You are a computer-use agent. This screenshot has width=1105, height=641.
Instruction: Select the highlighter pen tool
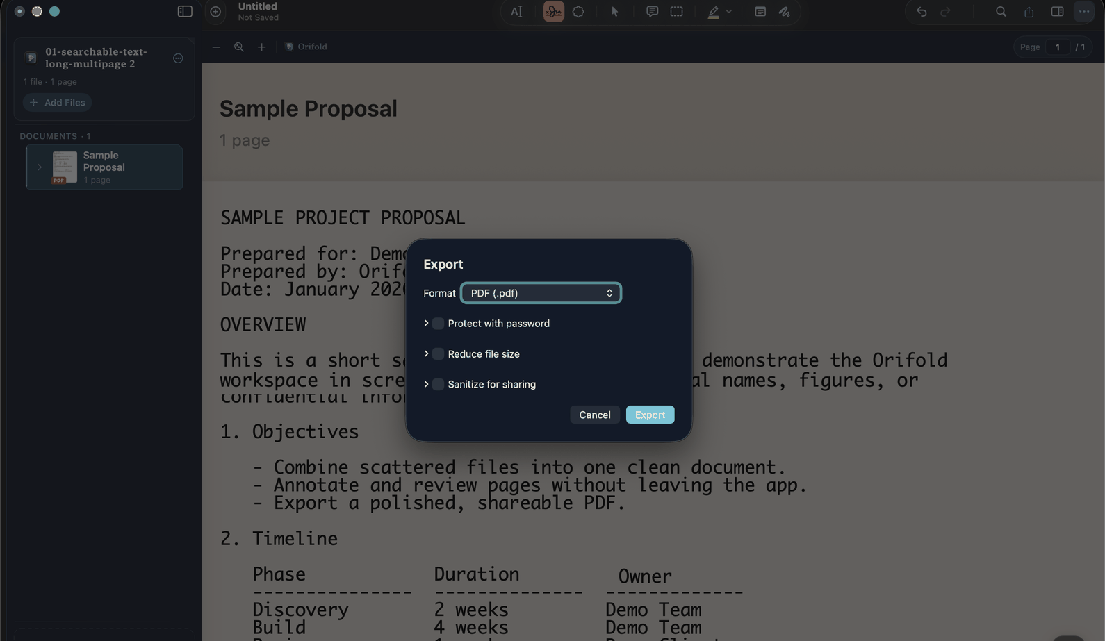point(713,12)
